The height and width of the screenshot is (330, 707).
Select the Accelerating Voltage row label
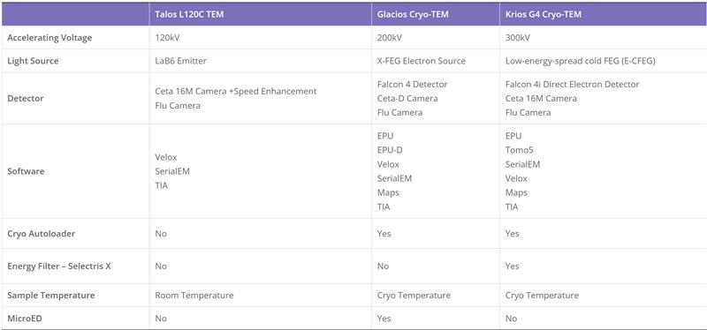click(49, 38)
